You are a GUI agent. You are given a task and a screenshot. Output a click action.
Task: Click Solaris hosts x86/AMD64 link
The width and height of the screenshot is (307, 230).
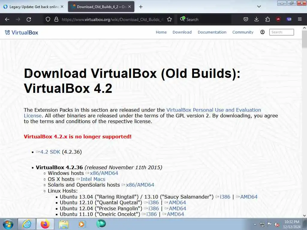click(x=140, y=185)
